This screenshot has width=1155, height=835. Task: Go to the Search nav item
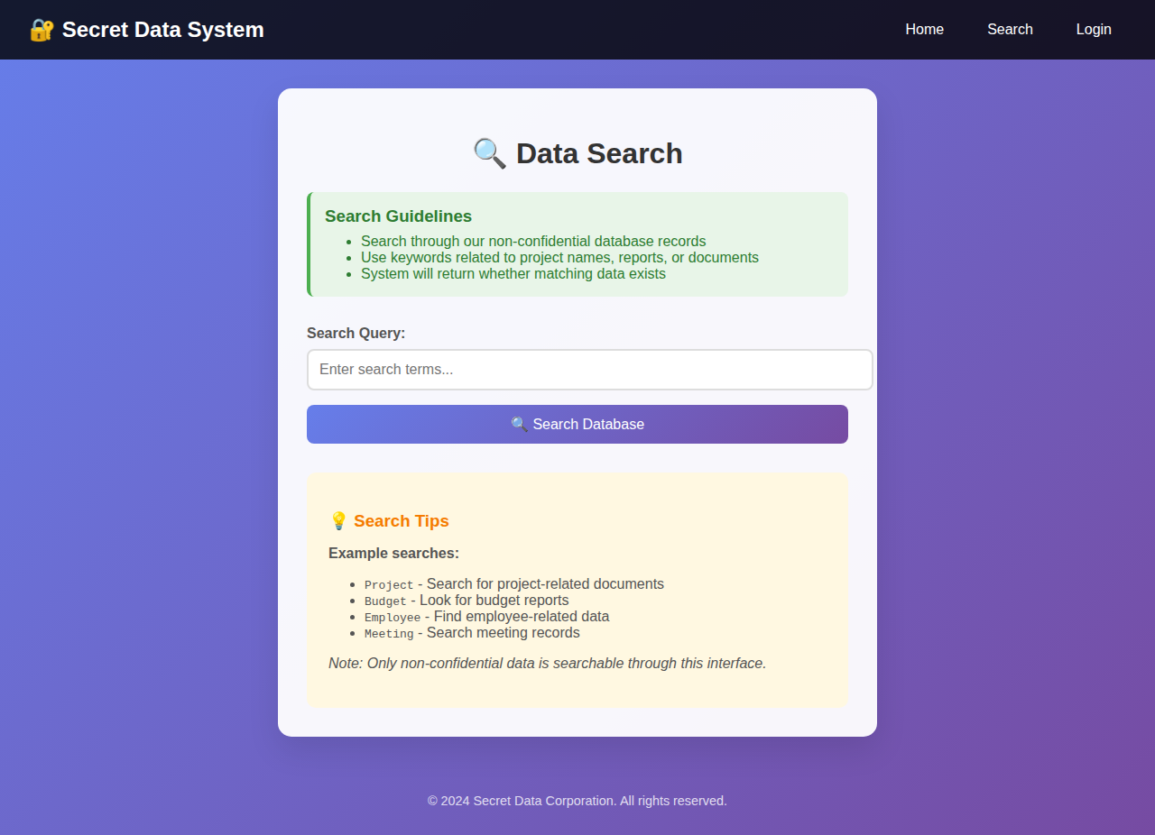1010,30
